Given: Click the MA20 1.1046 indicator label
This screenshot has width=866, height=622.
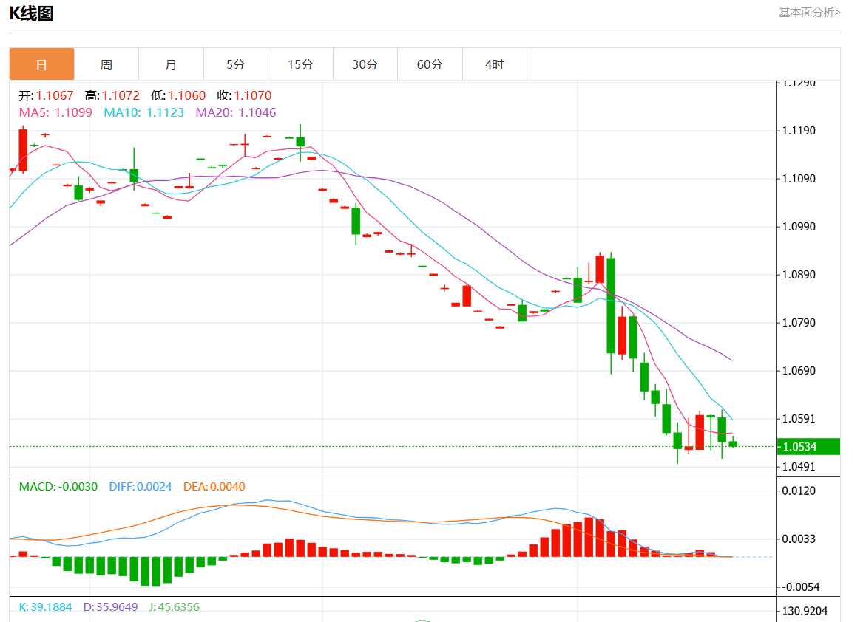Looking at the screenshot, I should pos(235,112).
